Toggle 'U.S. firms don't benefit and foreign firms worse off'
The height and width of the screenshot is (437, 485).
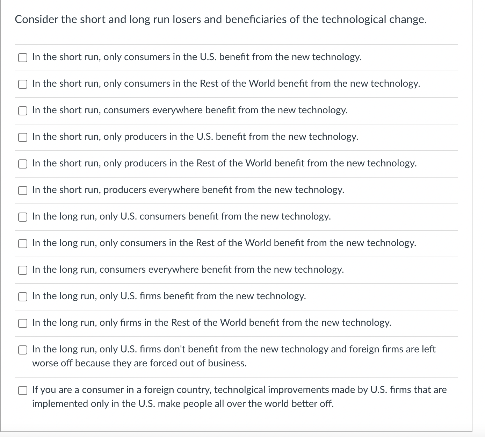(22, 350)
